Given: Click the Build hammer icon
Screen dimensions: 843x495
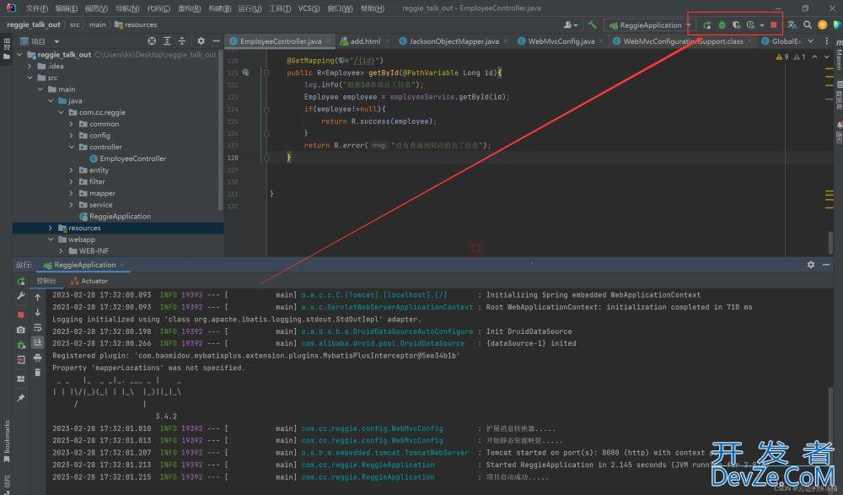Looking at the screenshot, I should (x=592, y=24).
